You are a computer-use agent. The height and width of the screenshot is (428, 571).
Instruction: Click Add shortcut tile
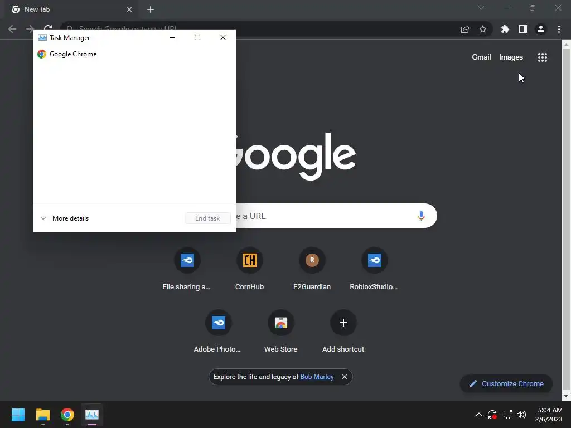(x=343, y=332)
